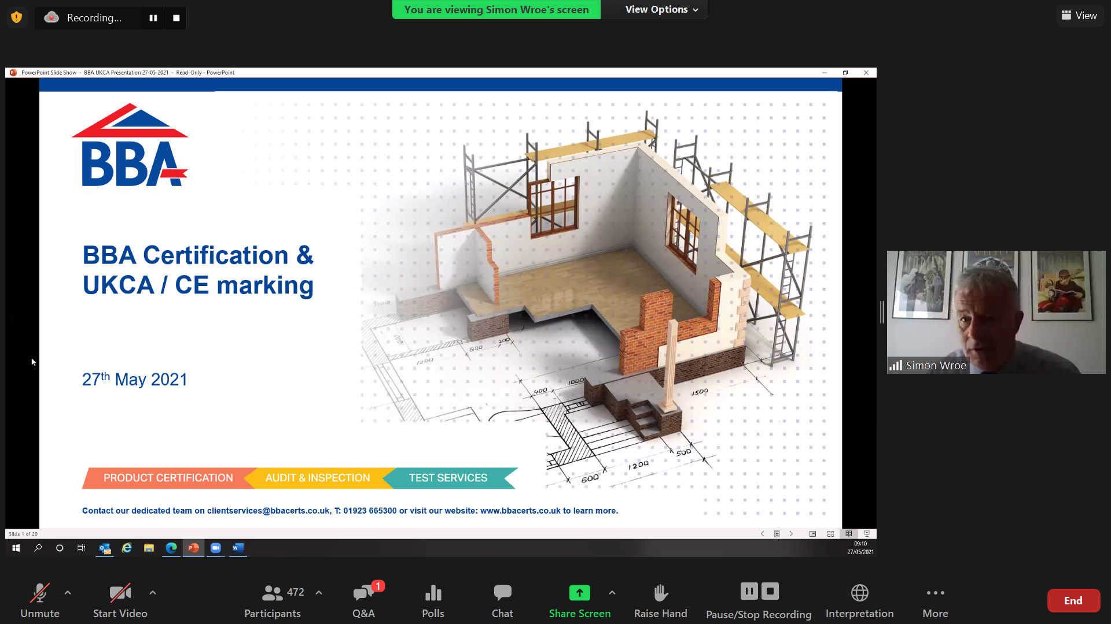The image size is (1111, 624).
Task: Switch to Slide Sorter view in PowerPoint
Action: (x=830, y=534)
